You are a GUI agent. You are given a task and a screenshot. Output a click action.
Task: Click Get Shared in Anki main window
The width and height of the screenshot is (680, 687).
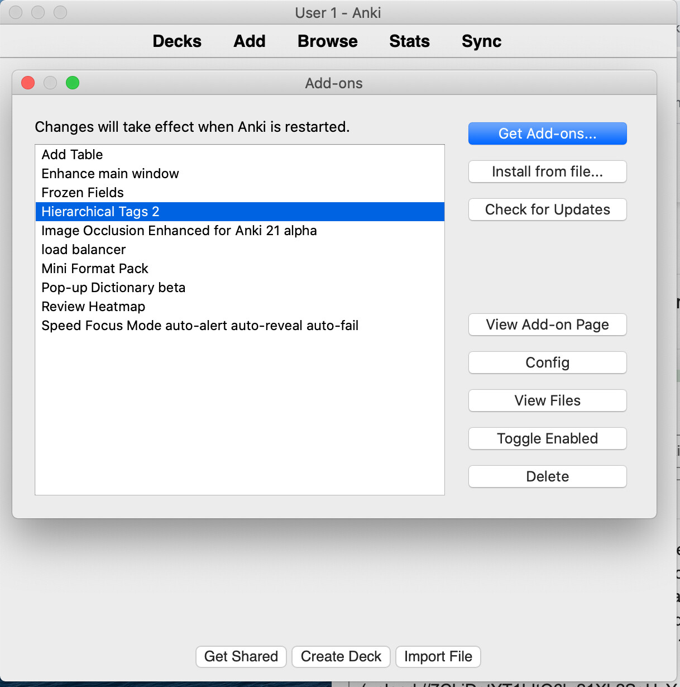241,656
